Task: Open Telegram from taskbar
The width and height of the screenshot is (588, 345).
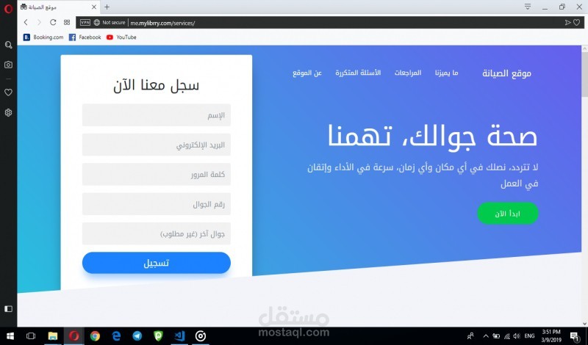Action: coord(137,336)
